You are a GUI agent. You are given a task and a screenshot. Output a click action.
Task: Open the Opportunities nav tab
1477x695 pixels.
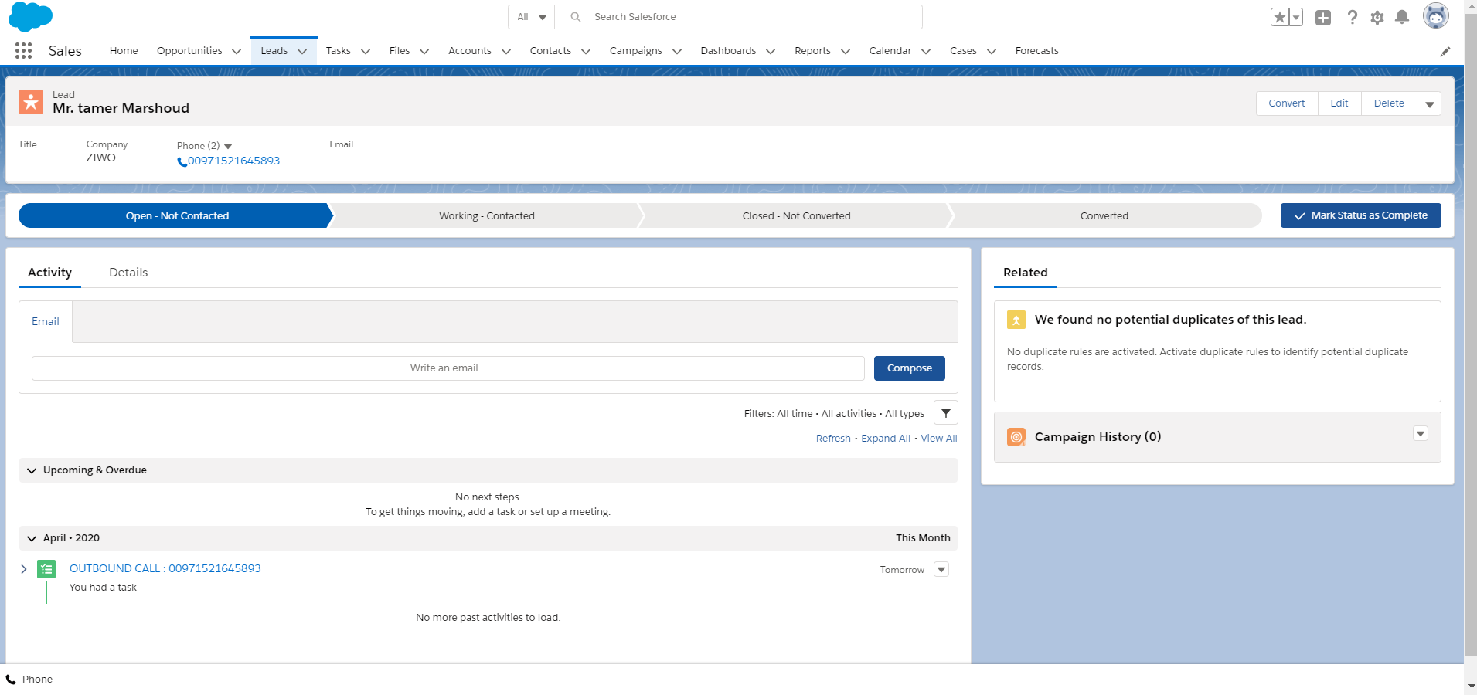click(x=189, y=51)
